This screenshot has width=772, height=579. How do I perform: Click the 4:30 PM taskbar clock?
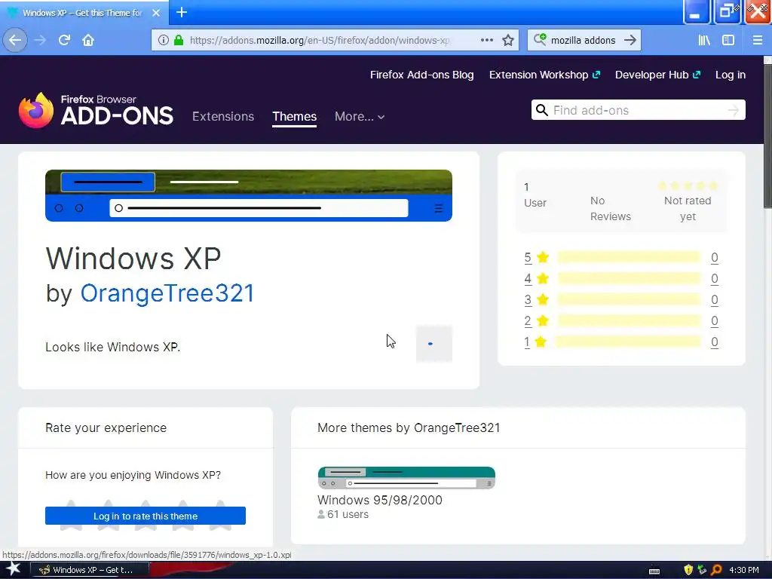744,570
